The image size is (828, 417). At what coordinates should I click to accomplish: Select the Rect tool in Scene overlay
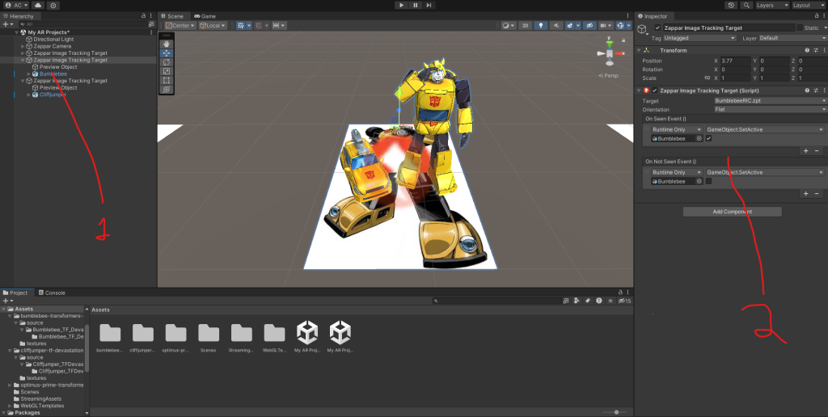click(166, 80)
